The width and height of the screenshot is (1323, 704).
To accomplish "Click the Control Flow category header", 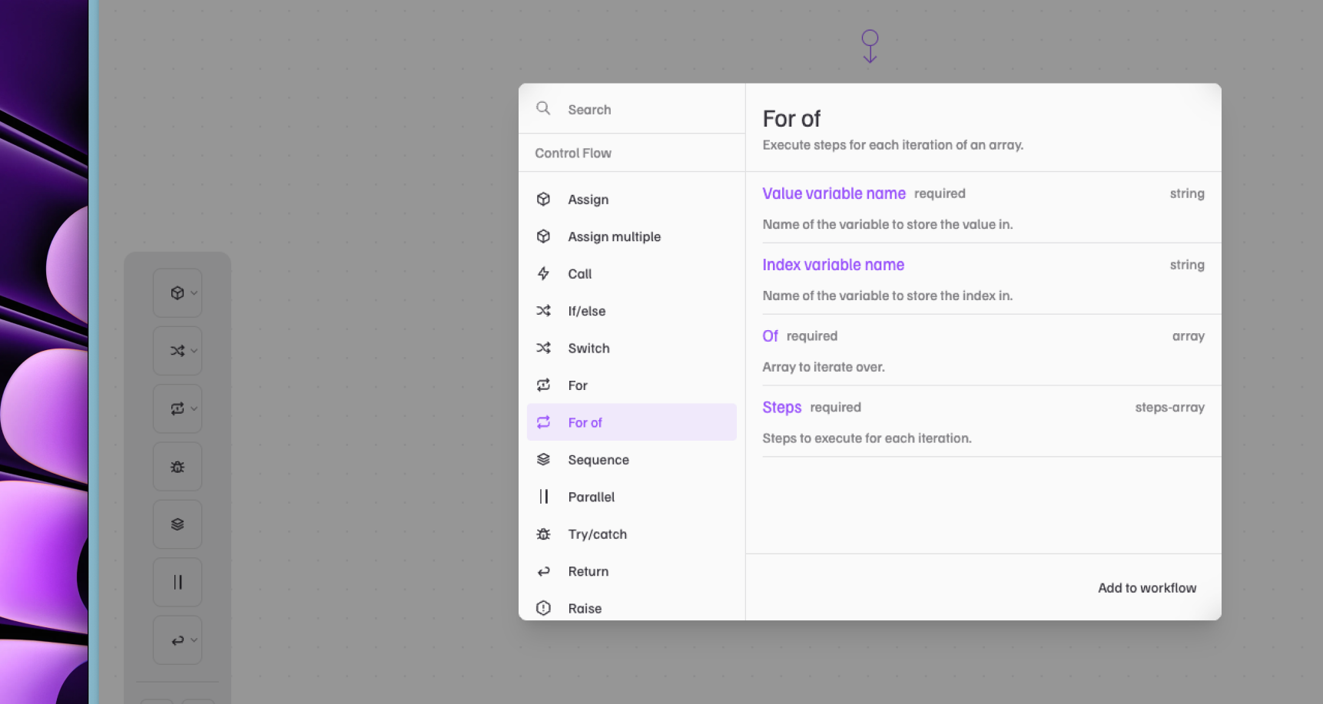I will tap(573, 153).
